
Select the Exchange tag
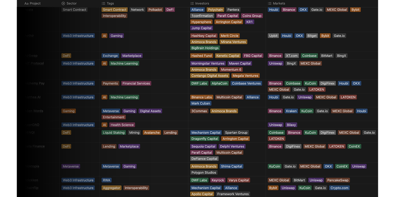110,56
